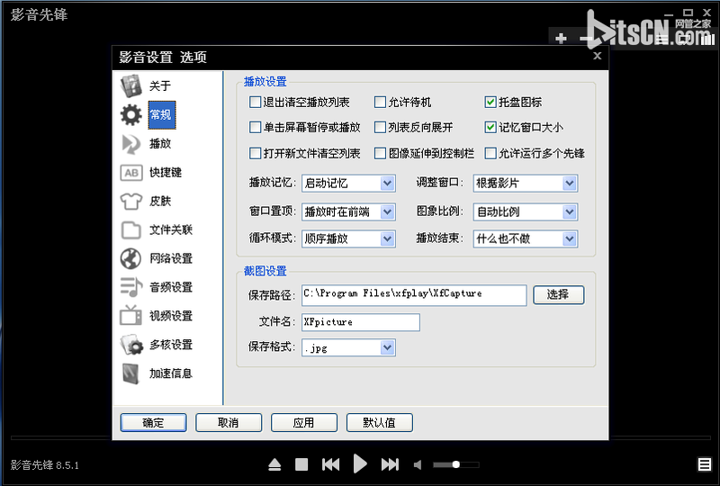Switch to the 网络设置 settings page
Viewport: 720px width, 486px height.
tap(171, 258)
